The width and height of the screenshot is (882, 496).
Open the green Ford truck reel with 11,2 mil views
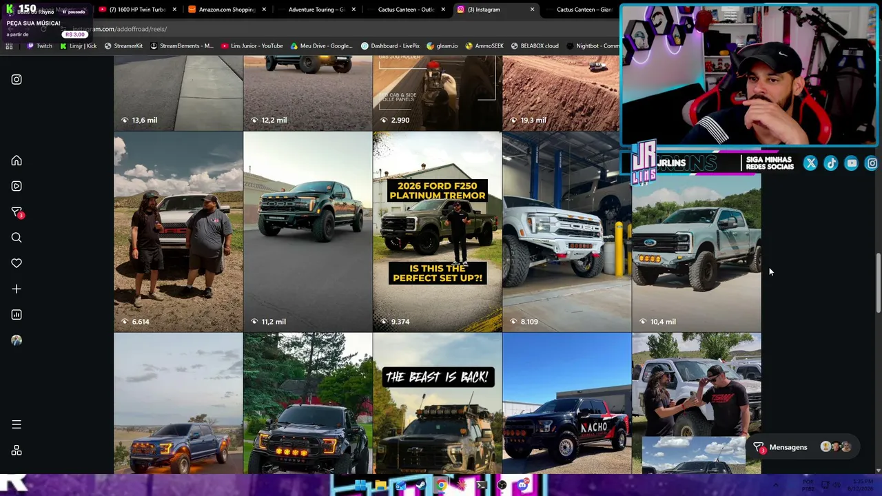pos(308,232)
